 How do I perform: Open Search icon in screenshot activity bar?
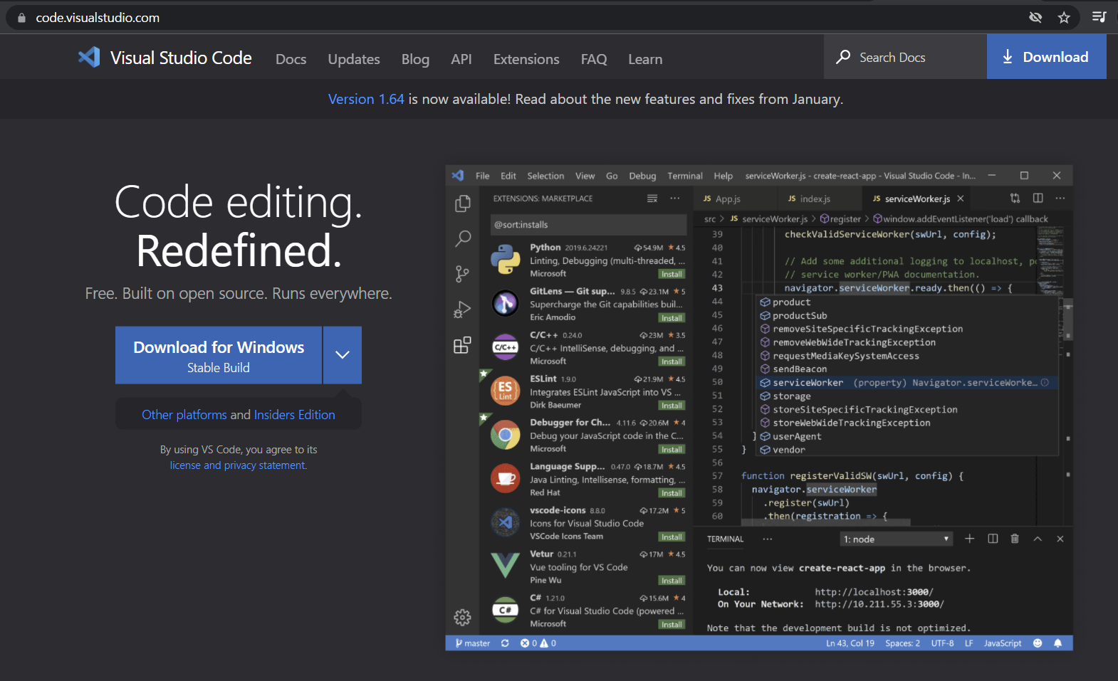pyautogui.click(x=463, y=238)
